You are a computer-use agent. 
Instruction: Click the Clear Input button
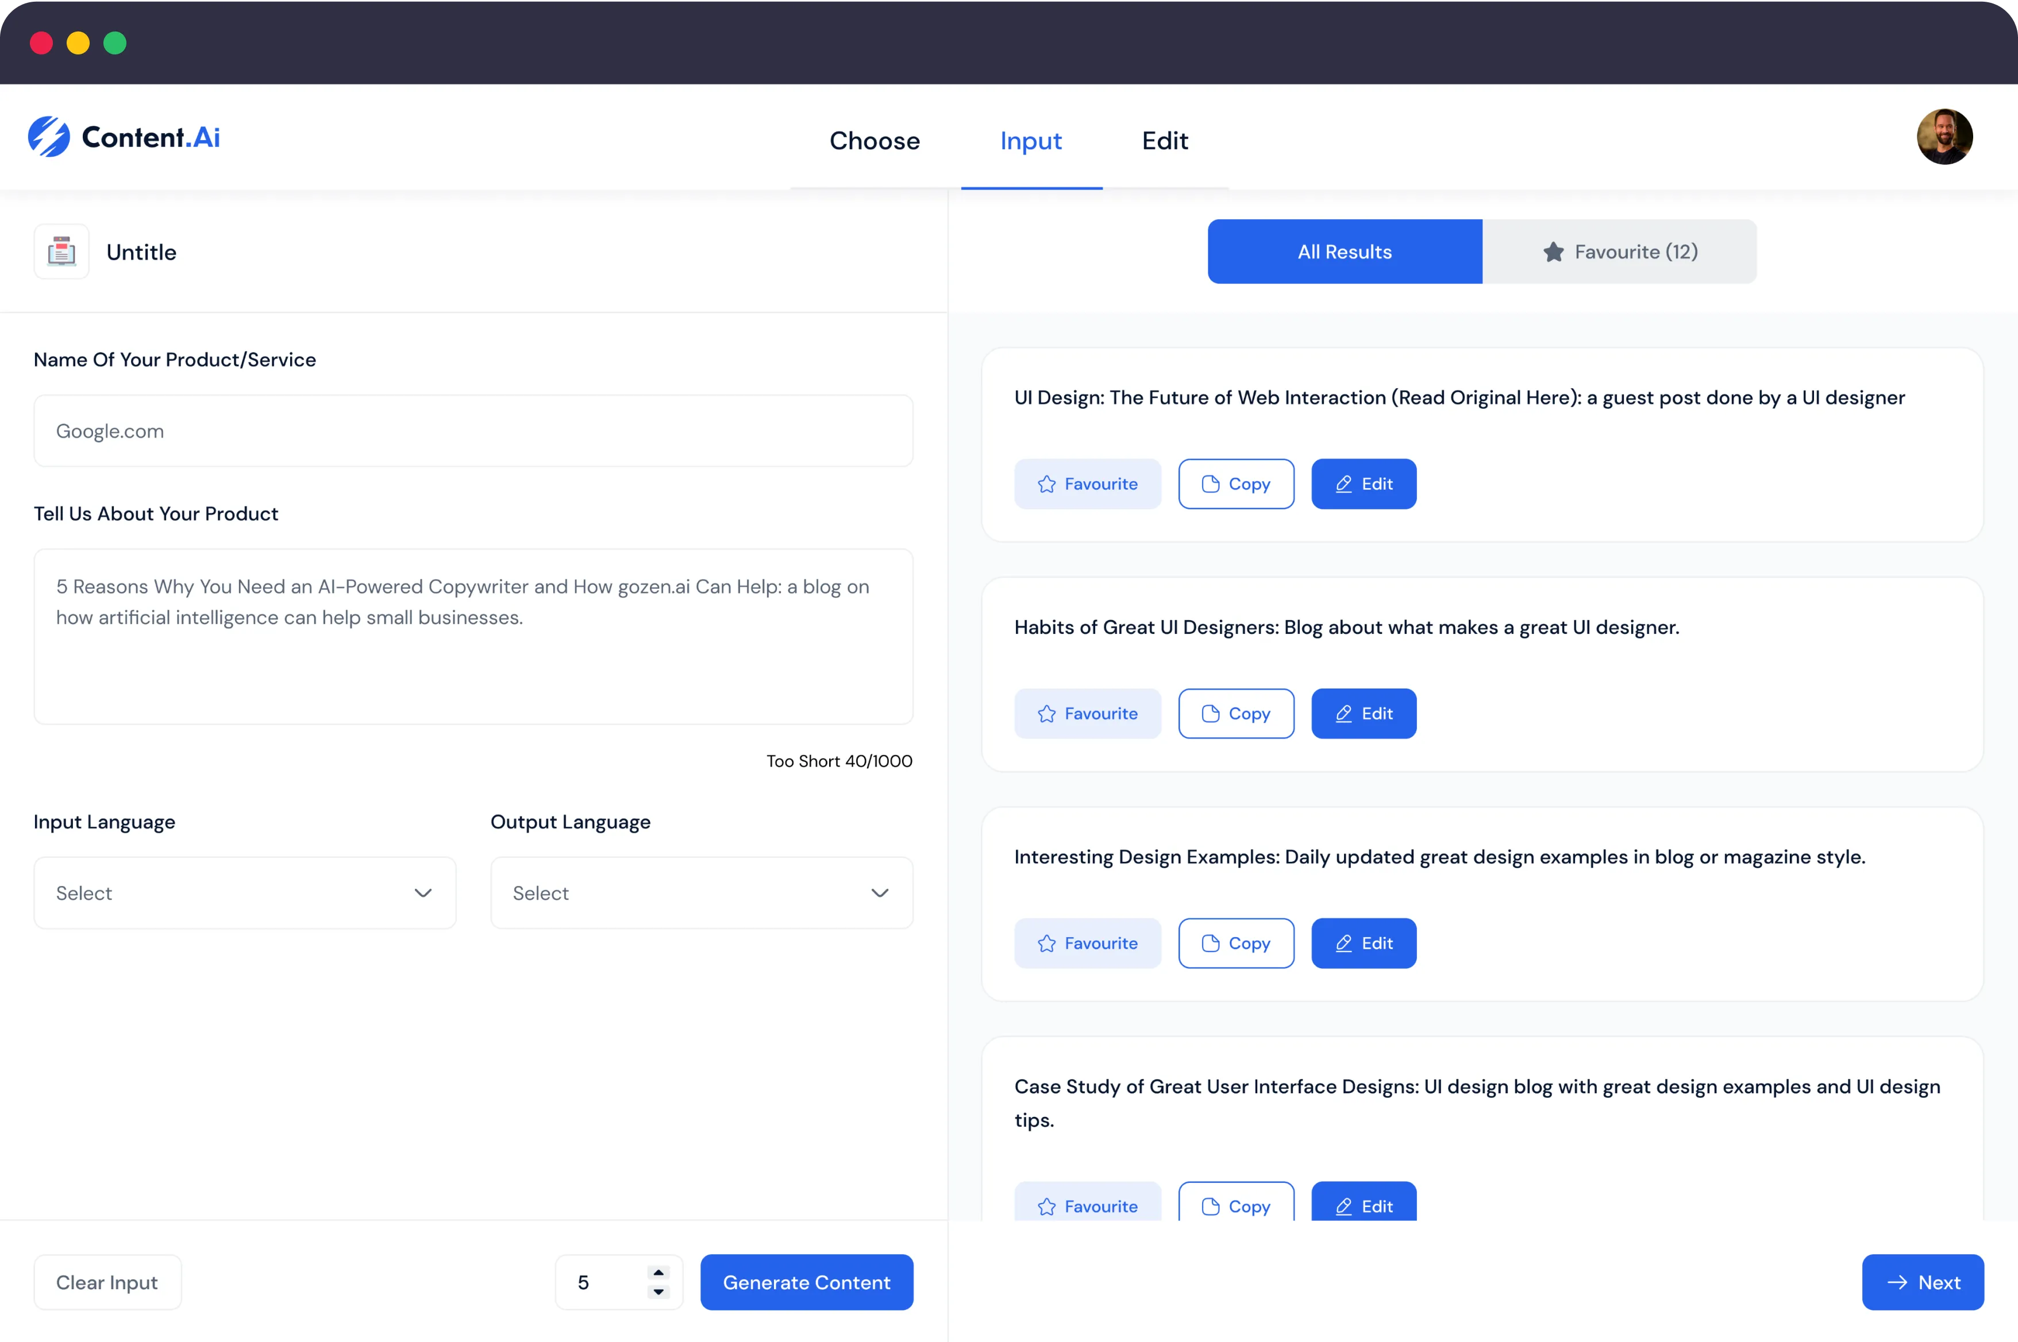(107, 1282)
